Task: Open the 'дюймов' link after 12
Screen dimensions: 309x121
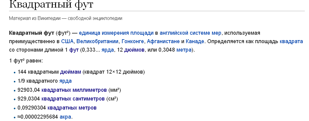Action: tap(134, 50)
